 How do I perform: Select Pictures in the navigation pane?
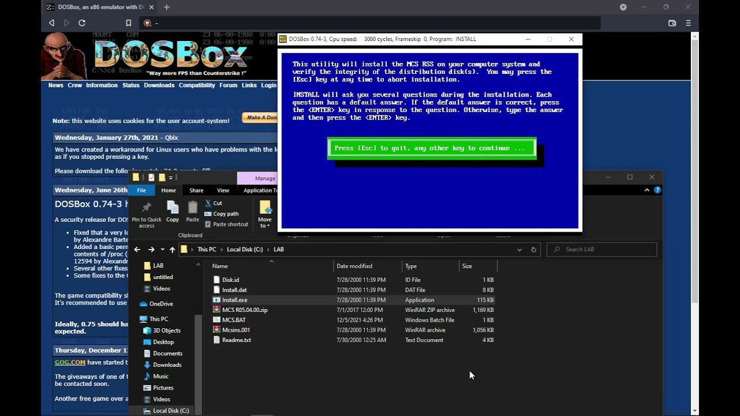coord(163,388)
